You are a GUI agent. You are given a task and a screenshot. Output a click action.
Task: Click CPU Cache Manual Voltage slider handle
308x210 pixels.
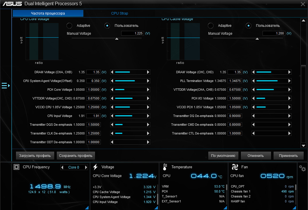tap(257, 39)
